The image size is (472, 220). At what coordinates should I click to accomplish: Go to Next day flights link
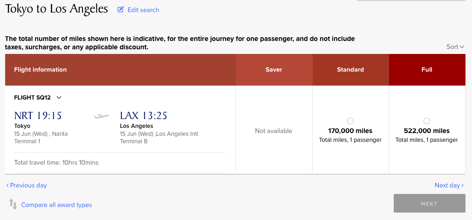pyautogui.click(x=447, y=186)
